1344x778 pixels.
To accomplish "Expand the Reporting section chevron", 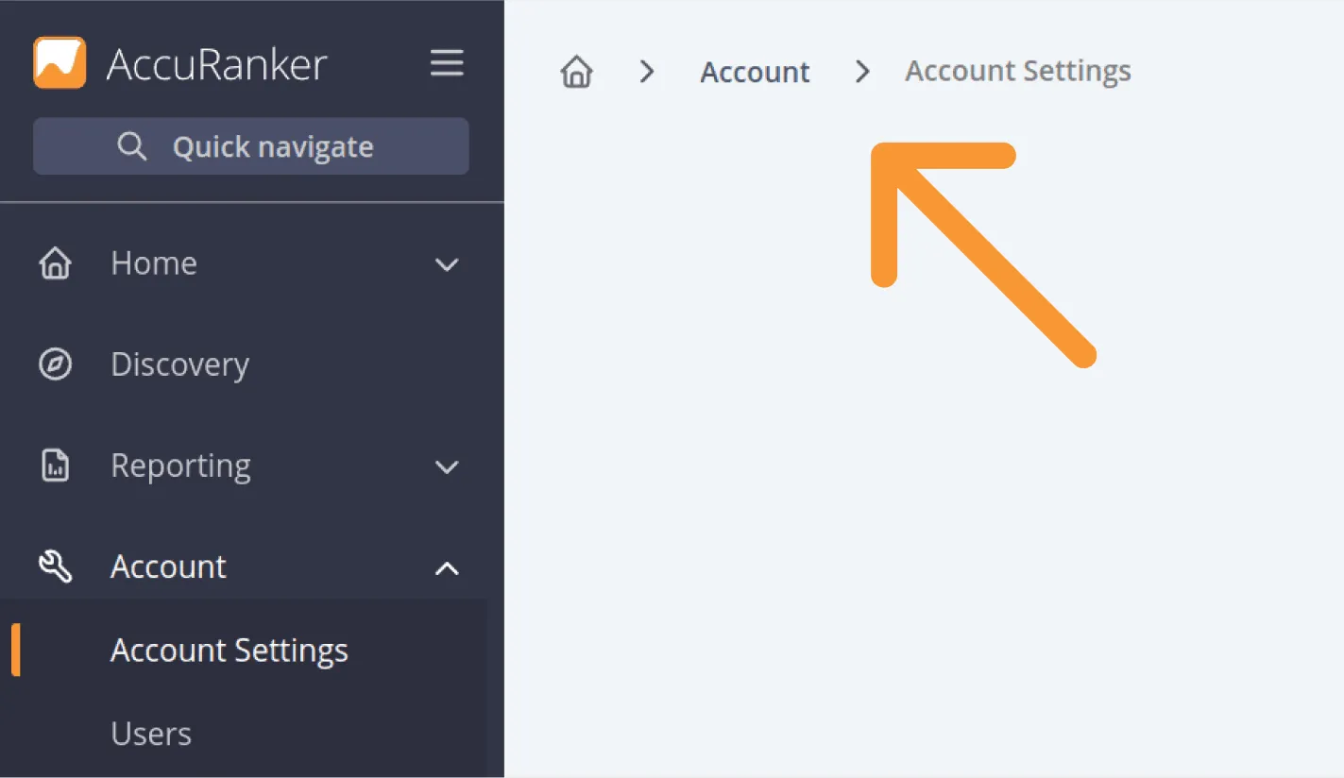I will coord(447,466).
